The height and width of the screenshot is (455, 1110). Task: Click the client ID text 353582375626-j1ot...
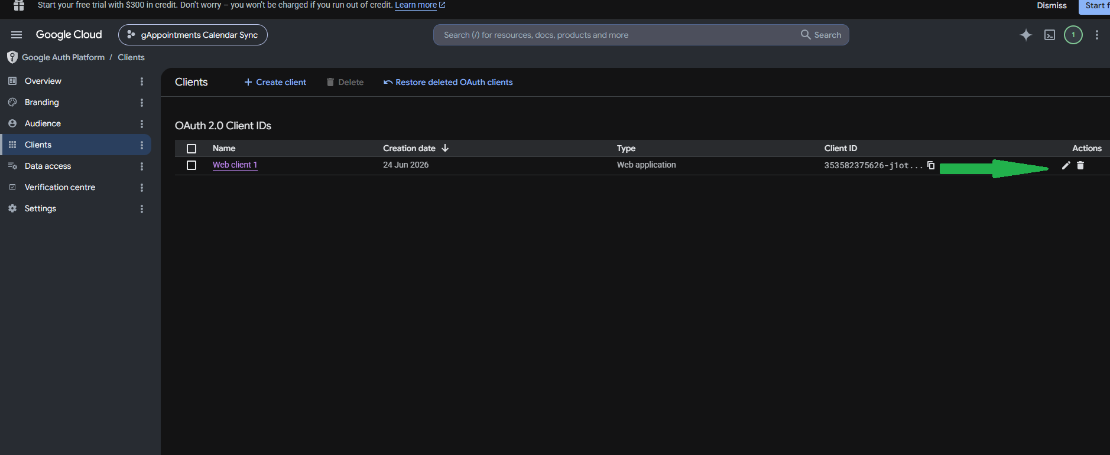click(873, 165)
